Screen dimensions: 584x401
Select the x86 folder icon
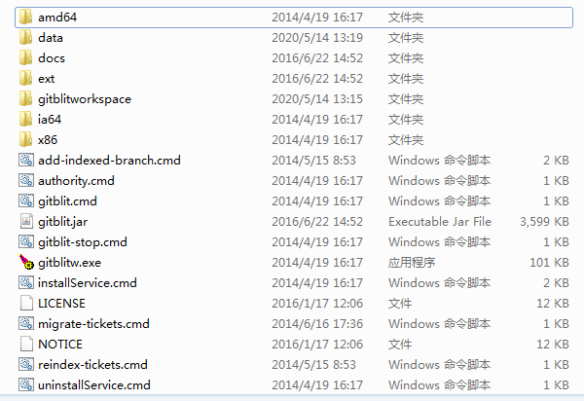coord(25,140)
